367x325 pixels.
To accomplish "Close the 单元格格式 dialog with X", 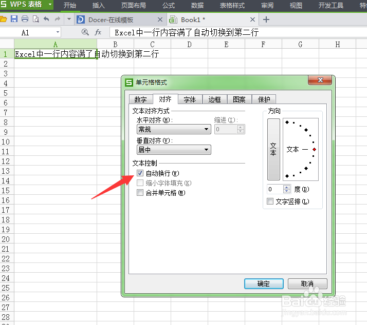I will point(320,80).
